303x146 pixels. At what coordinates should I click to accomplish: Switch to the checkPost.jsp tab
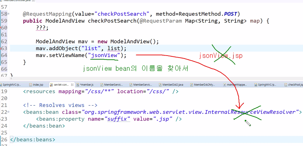coord(293,85)
